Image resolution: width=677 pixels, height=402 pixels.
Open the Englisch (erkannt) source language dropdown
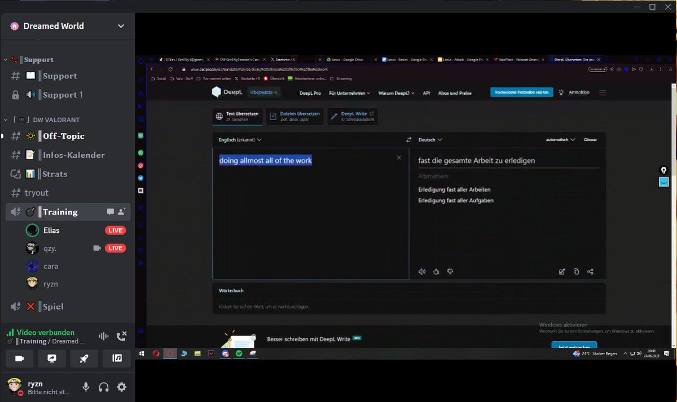(240, 139)
